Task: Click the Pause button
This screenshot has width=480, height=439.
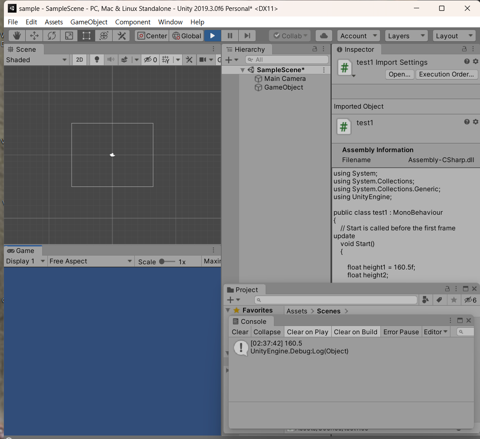Action: coord(230,36)
